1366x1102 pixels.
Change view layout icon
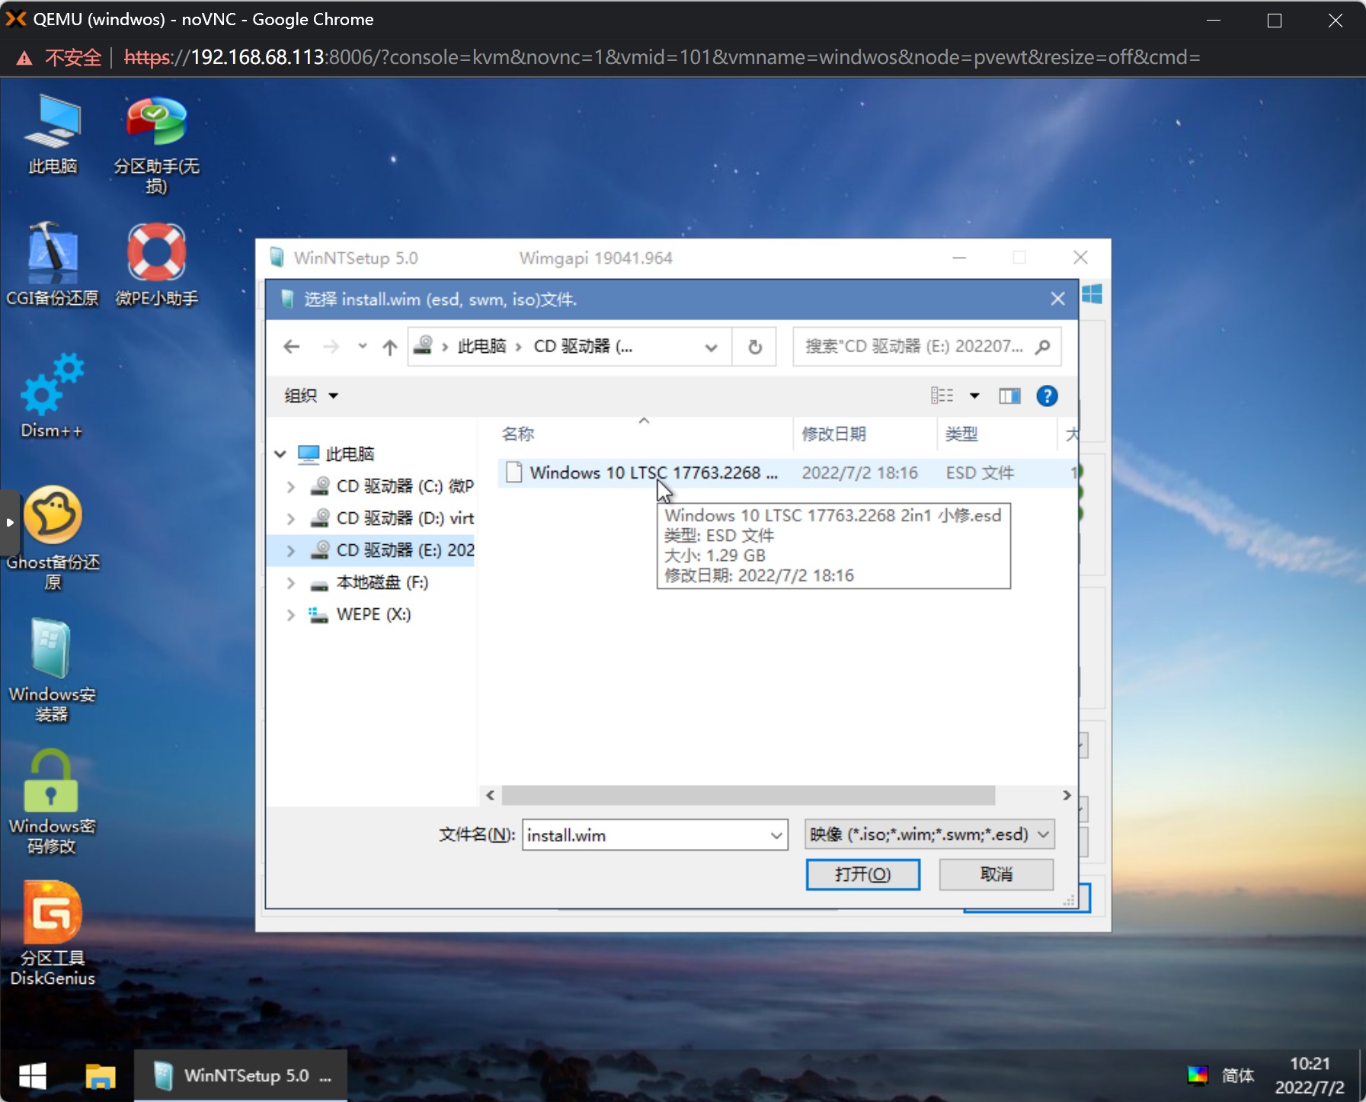tap(942, 396)
